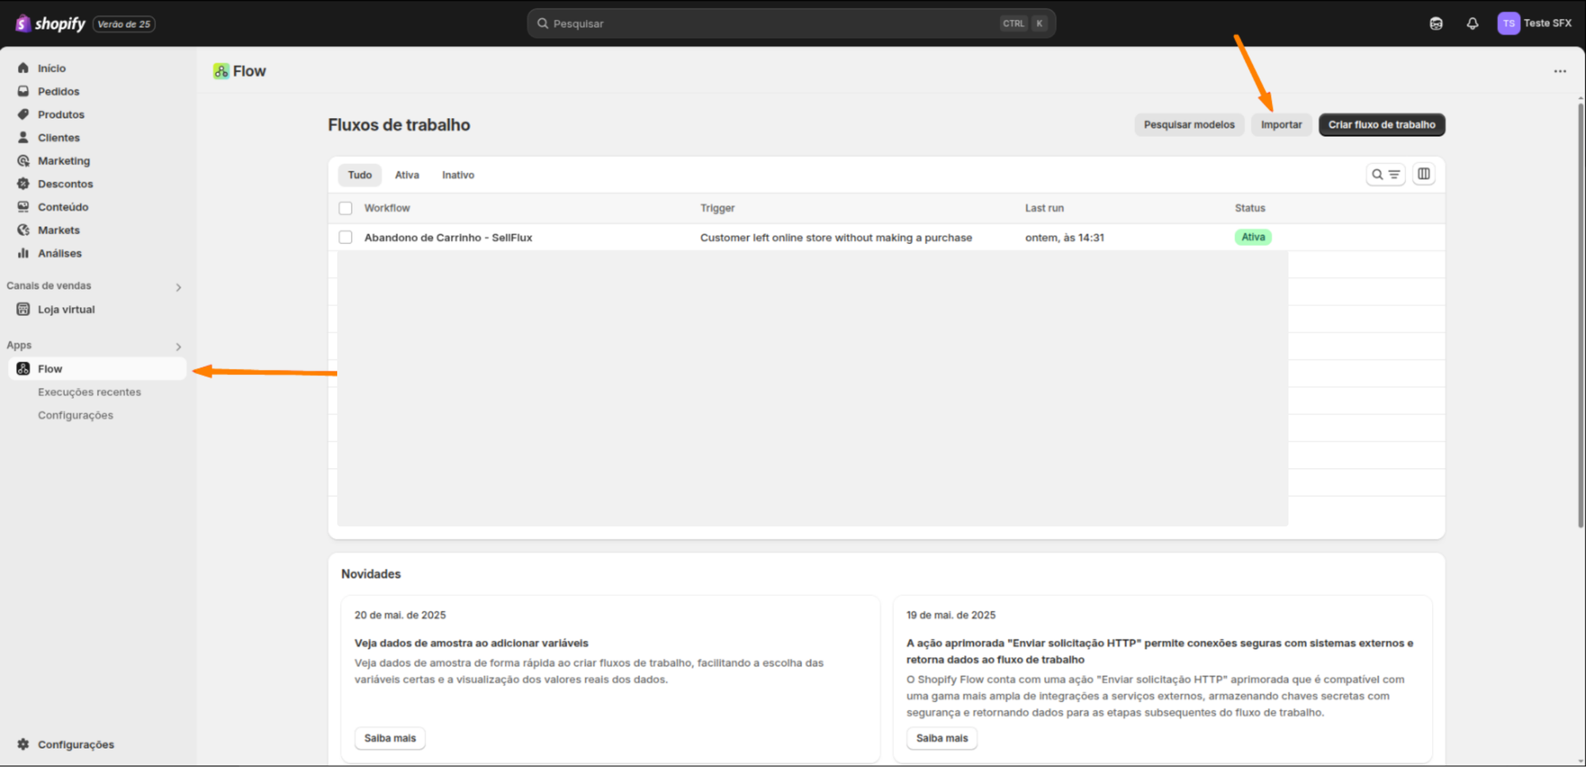The image size is (1586, 767).
Task: Click the Shopify logo
Action: (x=50, y=24)
